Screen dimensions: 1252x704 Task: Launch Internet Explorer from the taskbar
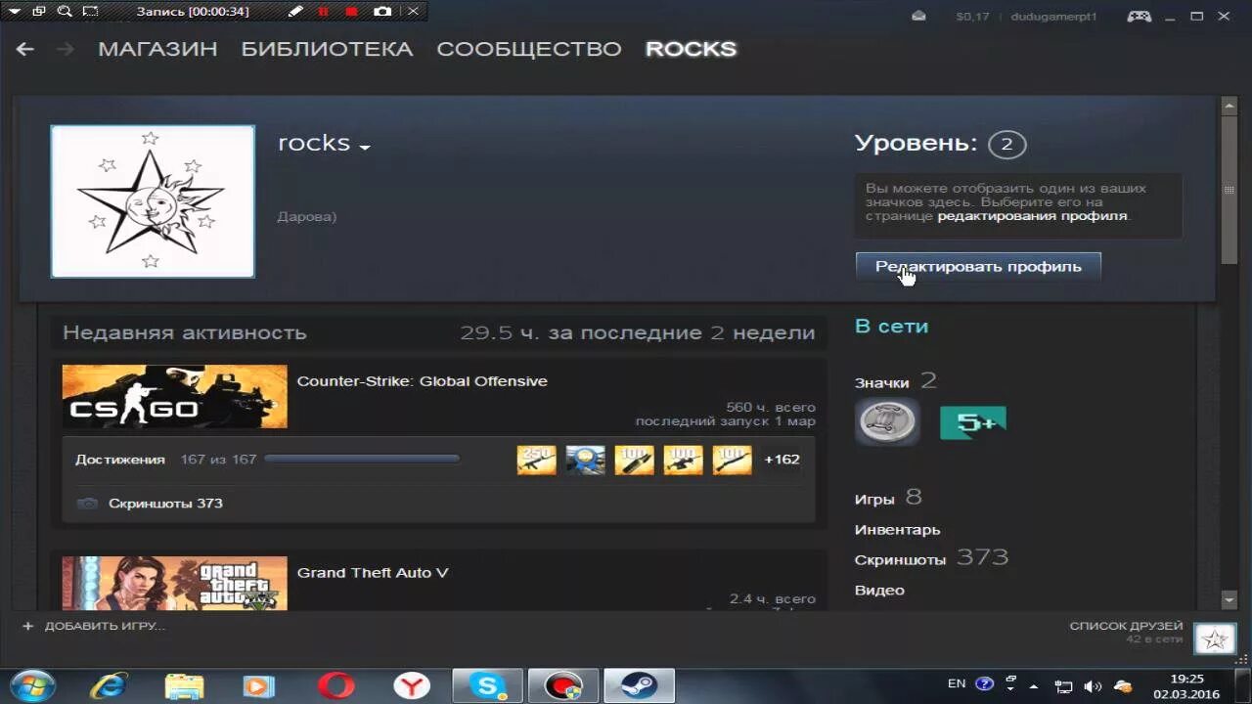108,685
